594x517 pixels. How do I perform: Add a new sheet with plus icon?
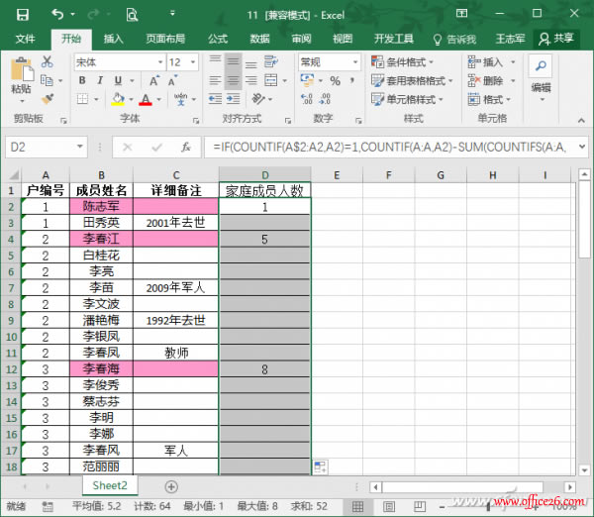pyautogui.click(x=171, y=486)
